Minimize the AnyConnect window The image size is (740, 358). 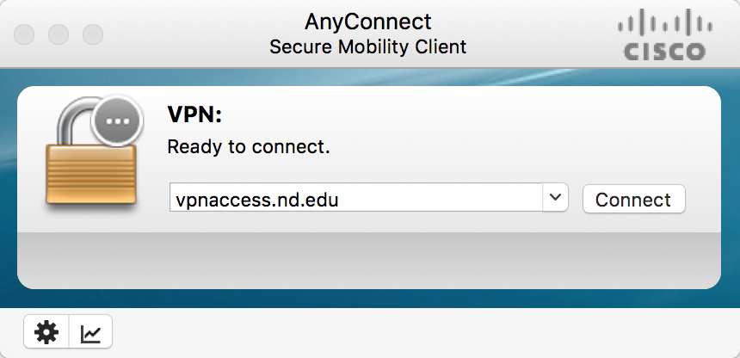click(x=59, y=34)
